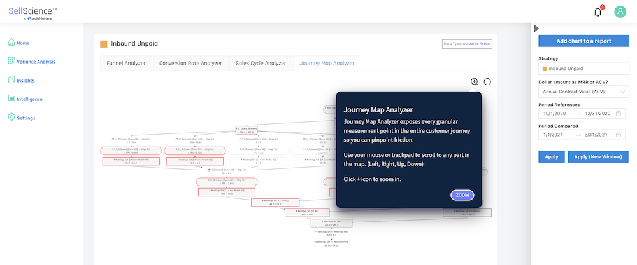Image resolution: width=637 pixels, height=265 pixels.
Task: Select % L1_Released [Conv-All] Mtgs Set node
Action: pyautogui.click(x=227, y=182)
